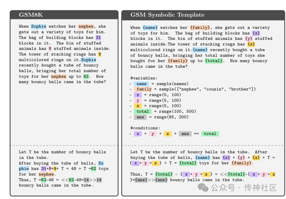The image size is (286, 199).
Task: Click the #conditions: heading
Action: (x=145, y=128)
